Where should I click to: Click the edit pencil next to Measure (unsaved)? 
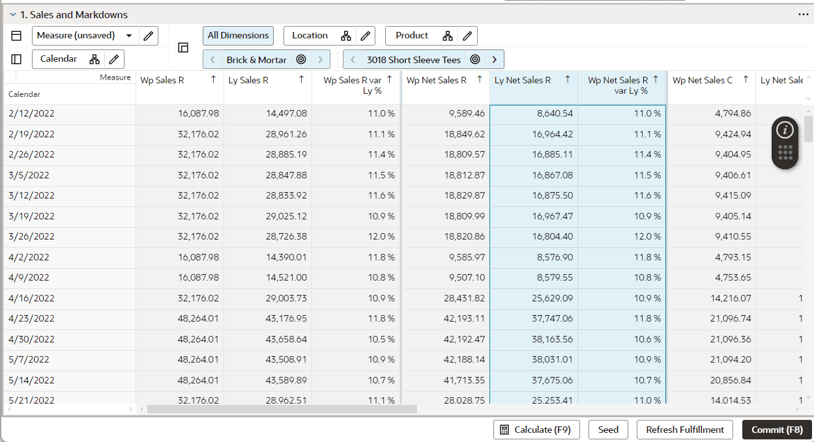click(148, 36)
